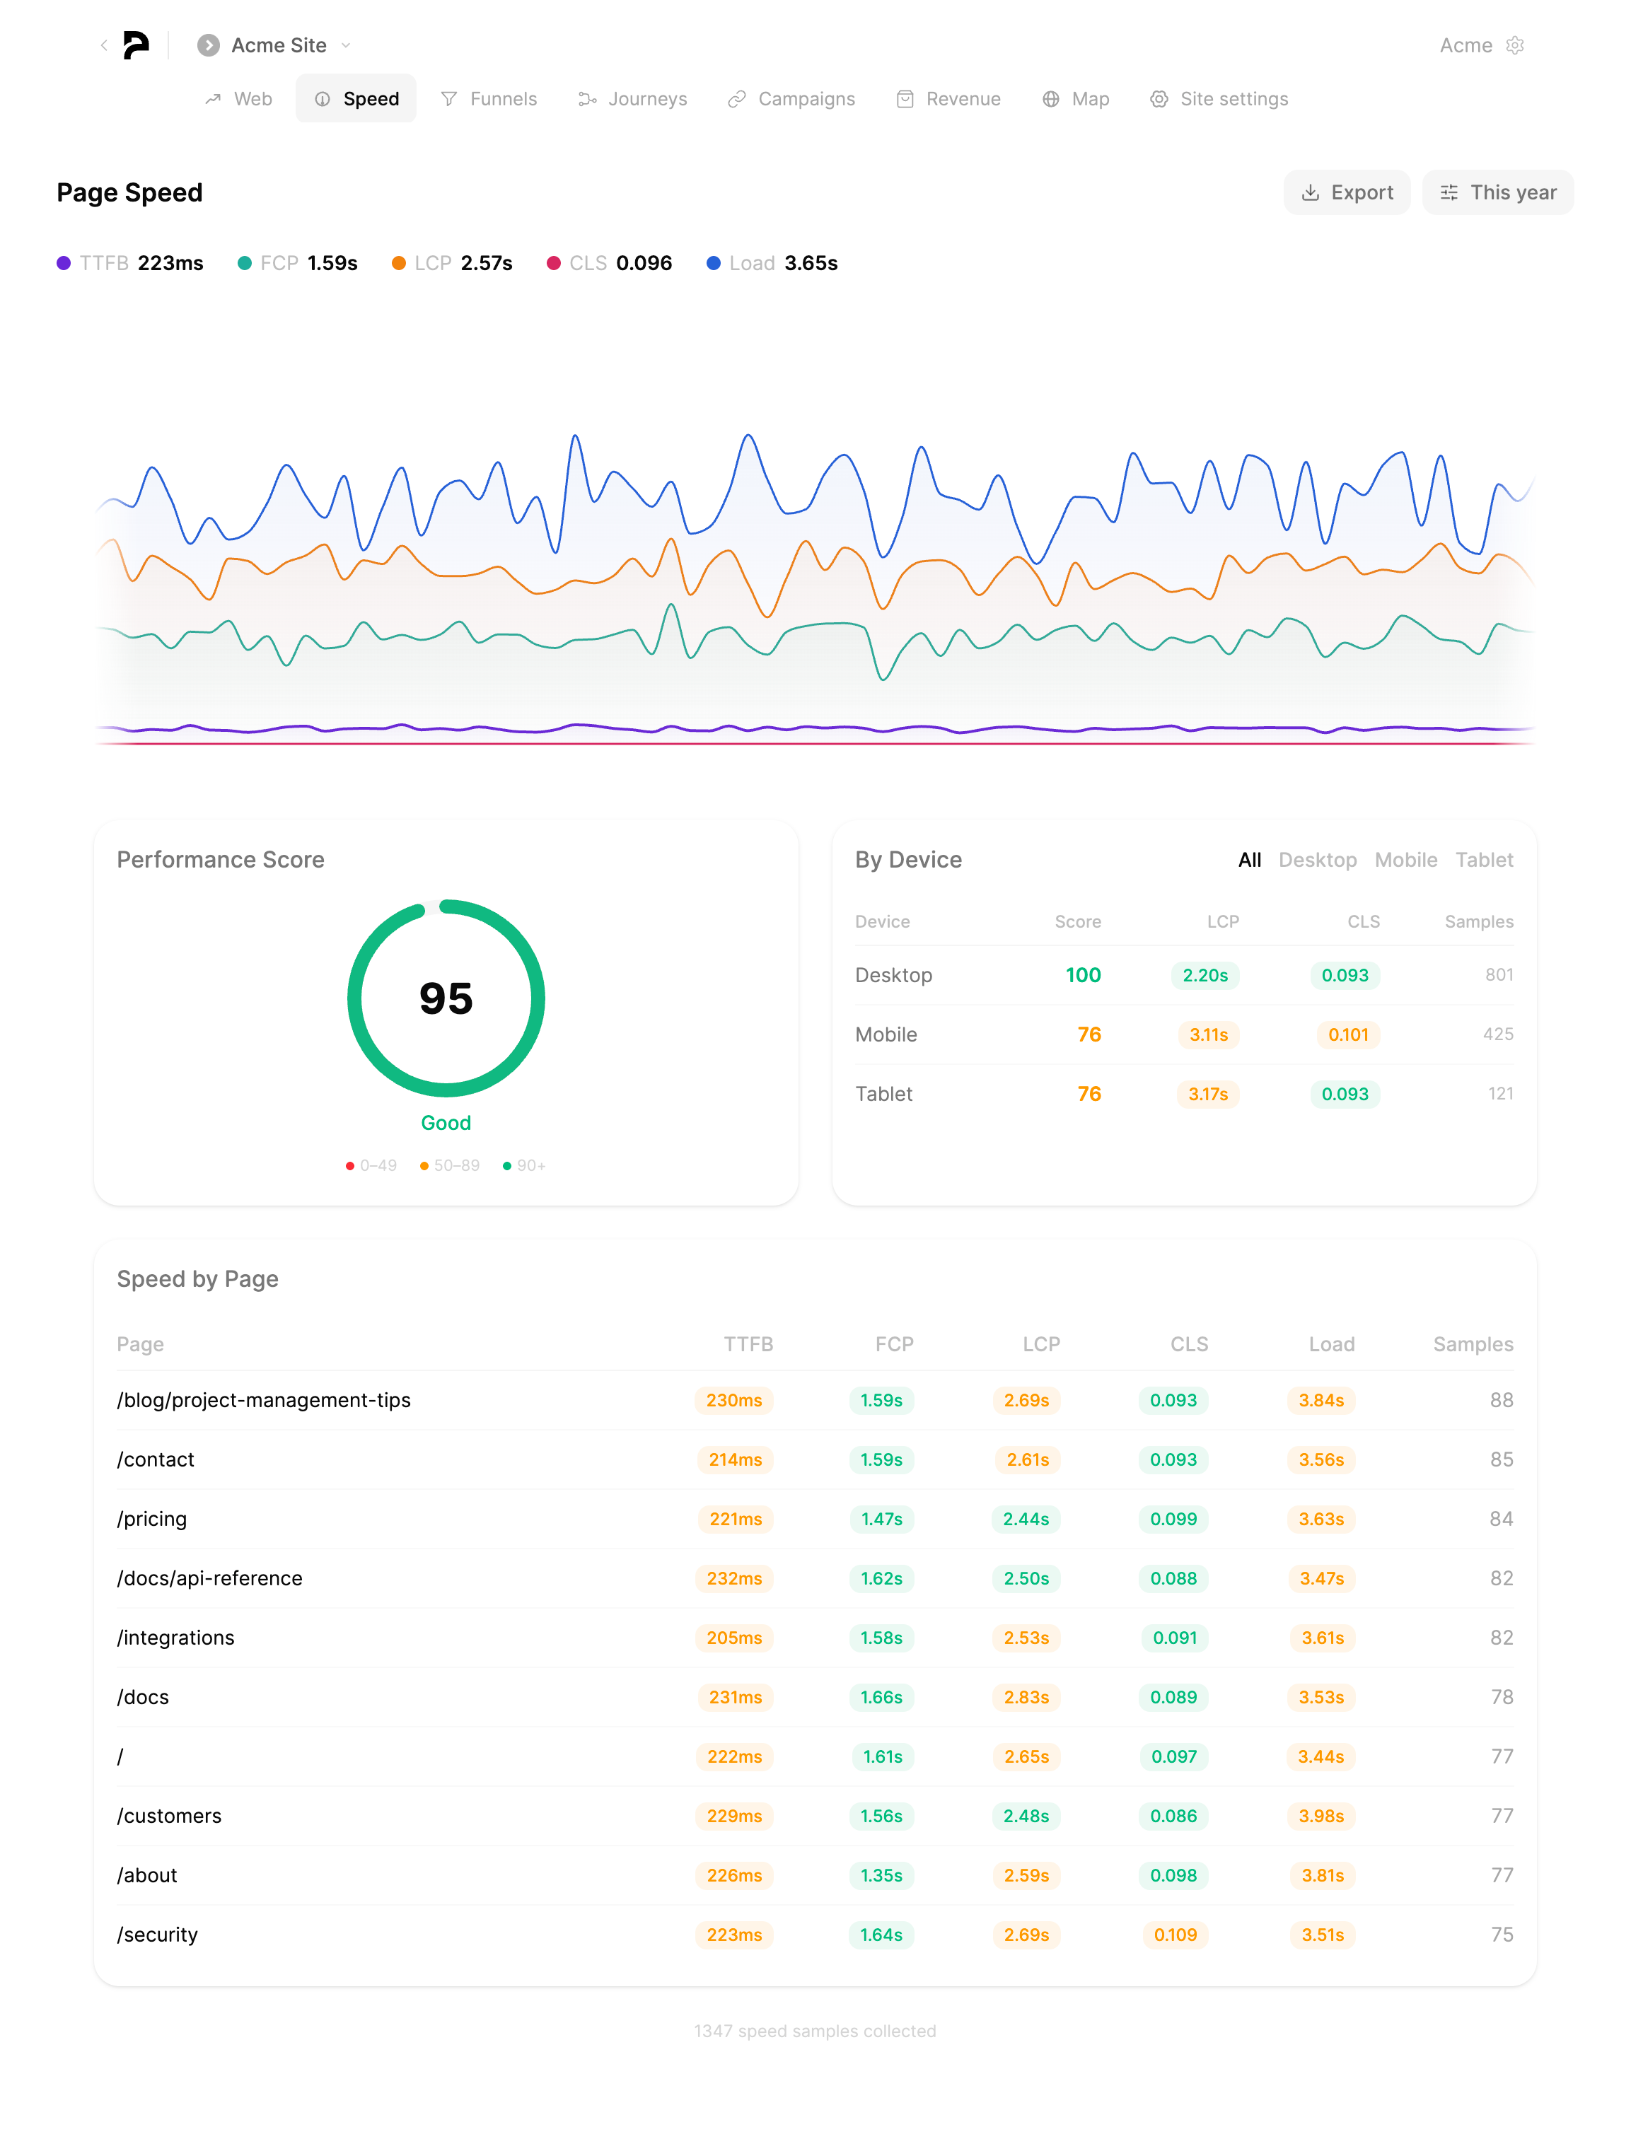Image resolution: width=1631 pixels, height=2134 pixels.
Task: Click the back chevron arrow
Action: point(104,45)
